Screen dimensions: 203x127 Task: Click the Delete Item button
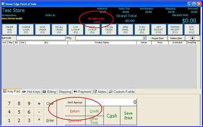[x=176, y=38]
